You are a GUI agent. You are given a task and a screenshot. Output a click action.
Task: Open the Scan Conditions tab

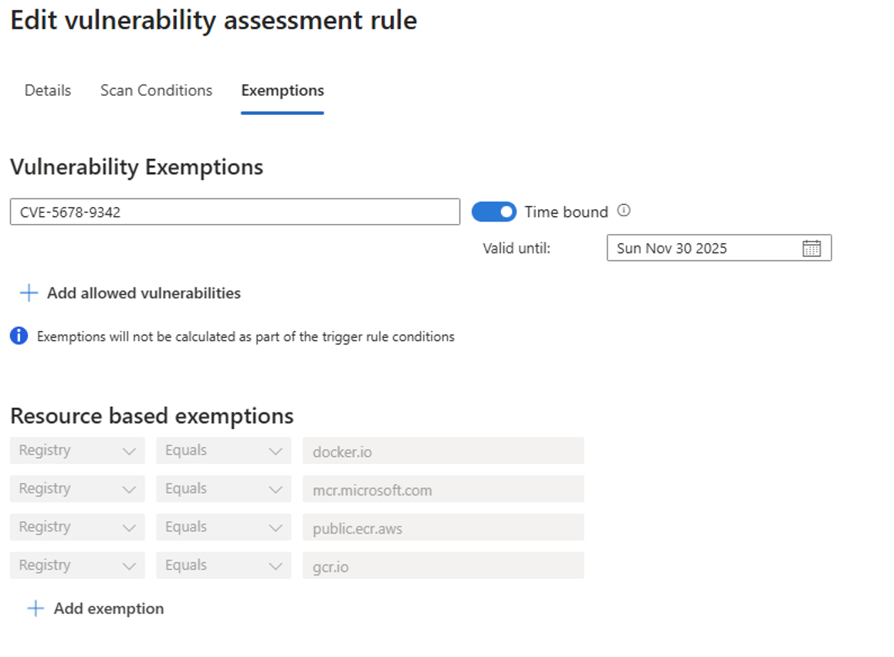(x=156, y=90)
